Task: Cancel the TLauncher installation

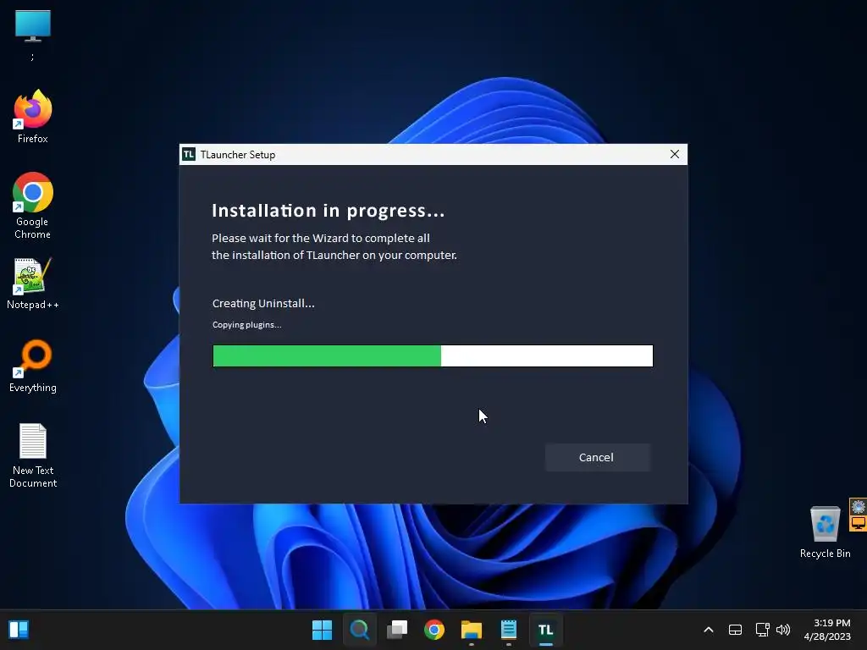Action: click(x=597, y=457)
